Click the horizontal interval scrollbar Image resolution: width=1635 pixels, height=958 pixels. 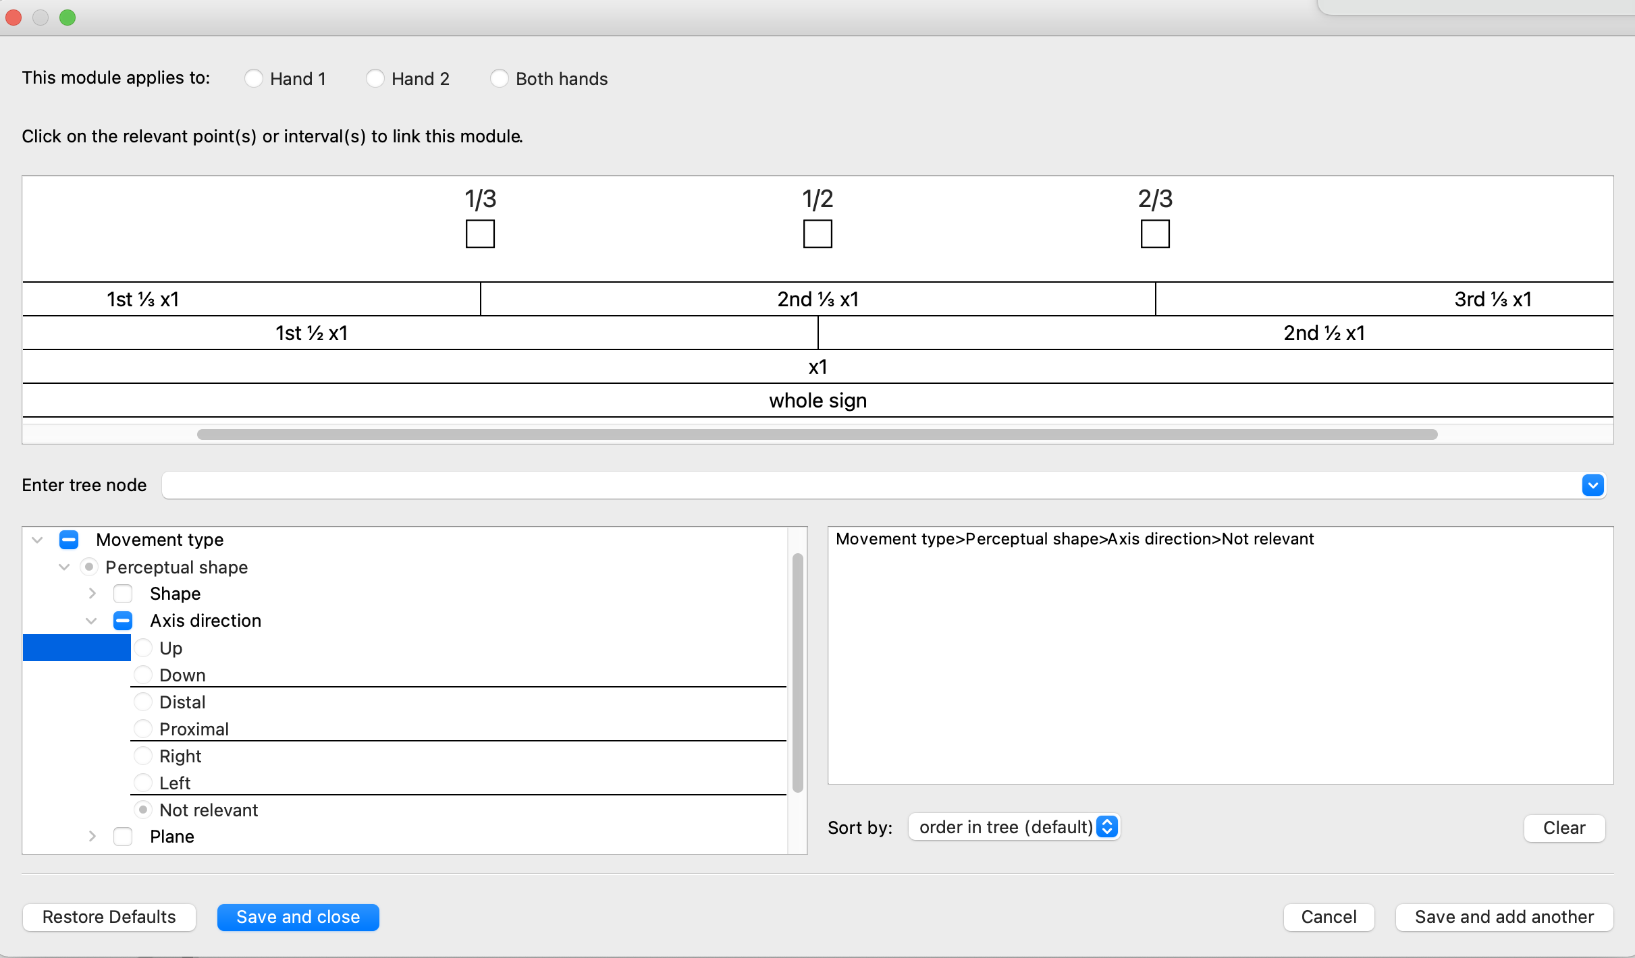click(x=817, y=434)
